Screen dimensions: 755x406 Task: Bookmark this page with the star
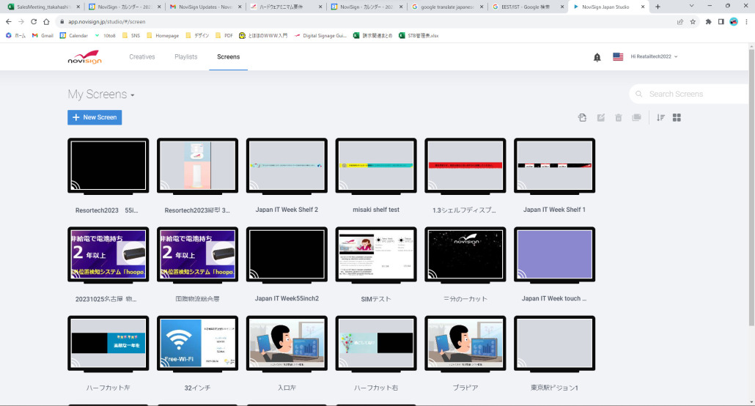[x=693, y=22]
